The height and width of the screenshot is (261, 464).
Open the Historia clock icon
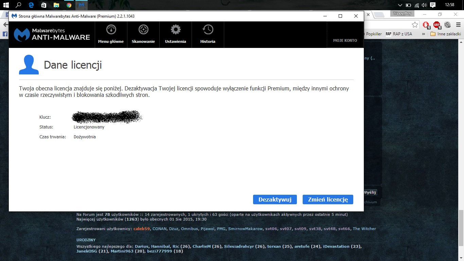click(208, 30)
